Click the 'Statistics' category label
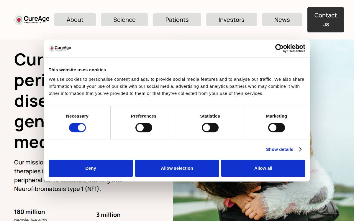Image resolution: width=354 pixels, height=221 pixels. 210,116
